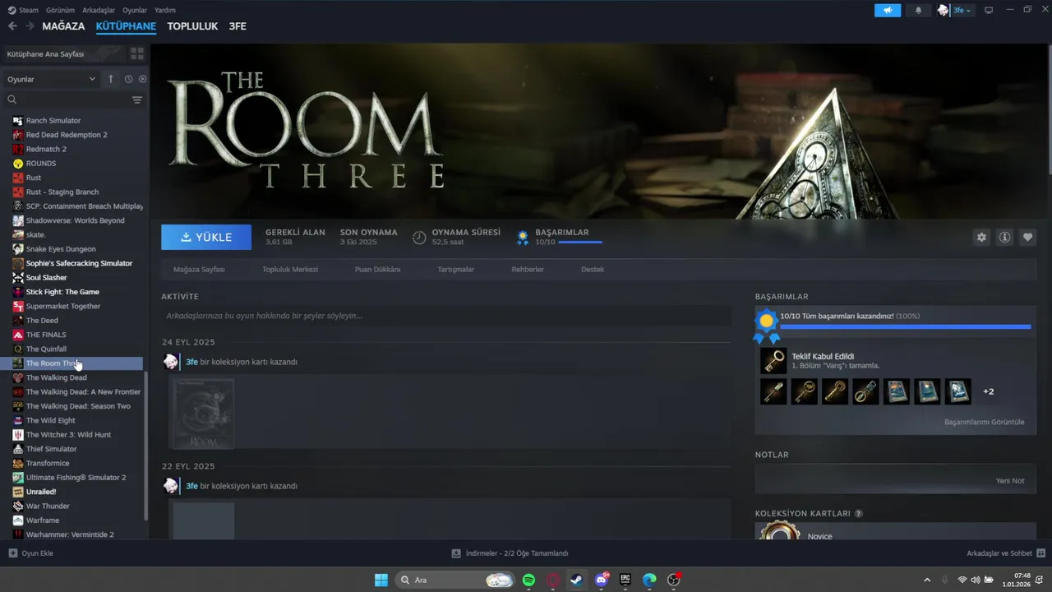Click the achievements ribbon icon near YÜKLE
This screenshot has height=592, width=1052.
coord(523,238)
